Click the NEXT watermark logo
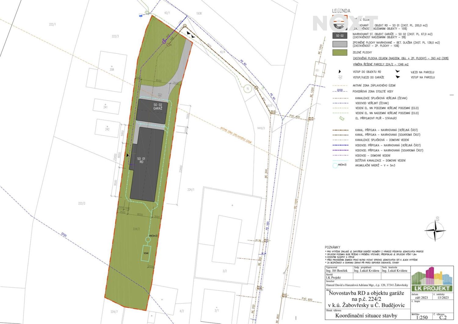The image size is (458, 324). [x=345, y=23]
